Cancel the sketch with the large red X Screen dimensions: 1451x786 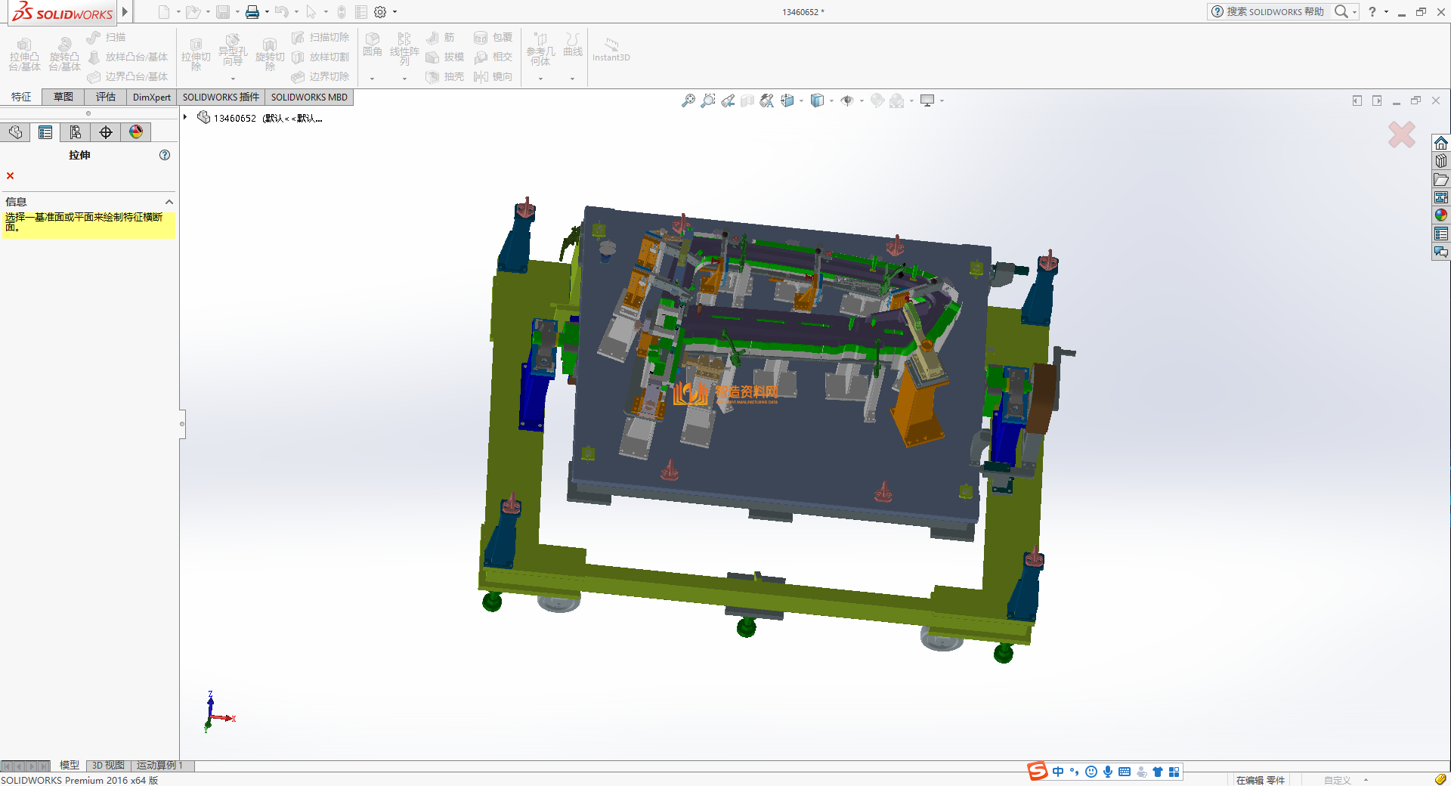[1402, 135]
